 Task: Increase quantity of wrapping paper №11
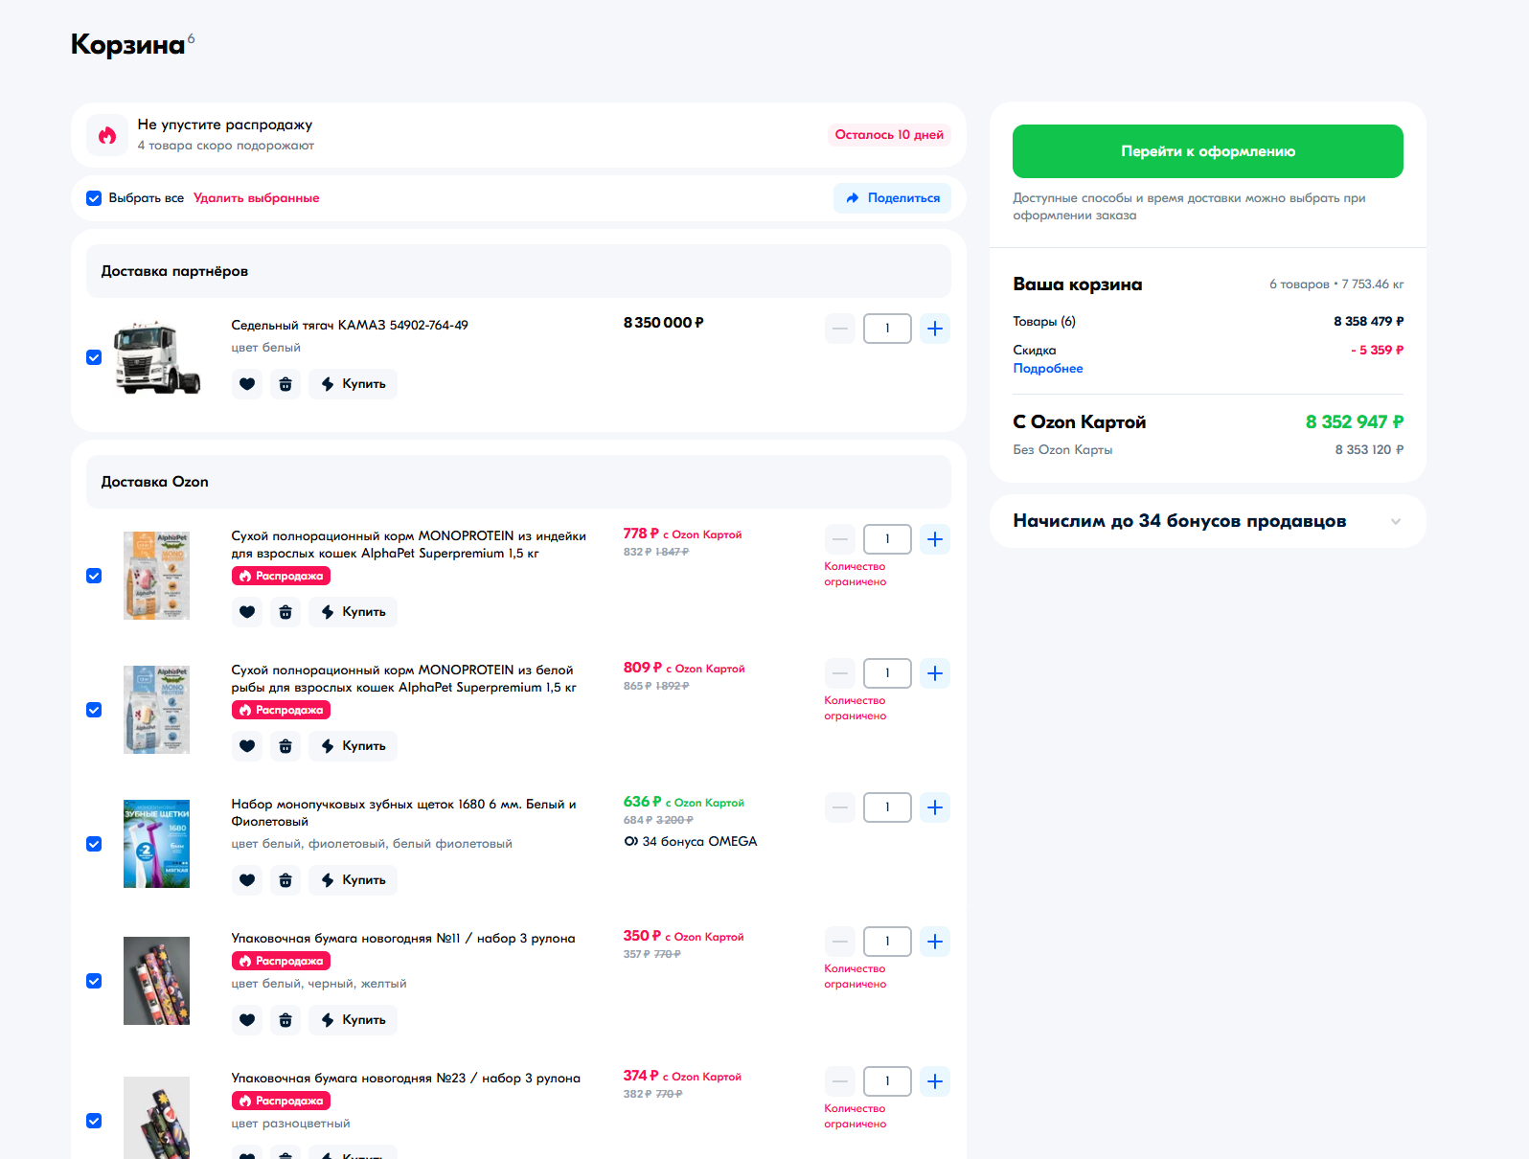[x=935, y=942]
